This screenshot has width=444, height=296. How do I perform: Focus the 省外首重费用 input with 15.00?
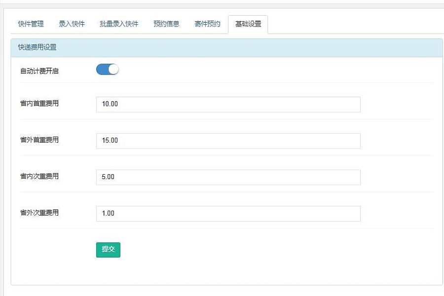click(228, 141)
